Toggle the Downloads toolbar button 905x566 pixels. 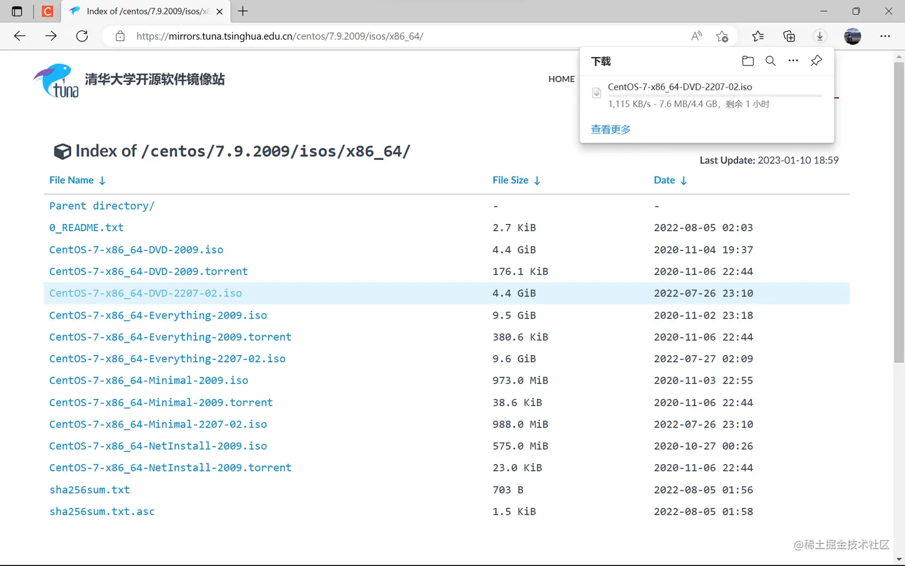pyautogui.click(x=820, y=36)
